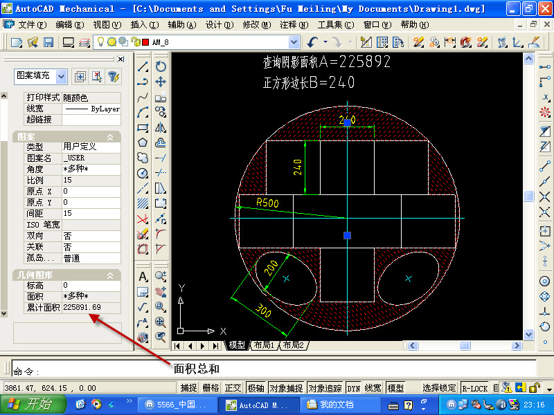Click the New drawing icon
The image size is (554, 415).
pos(16,42)
